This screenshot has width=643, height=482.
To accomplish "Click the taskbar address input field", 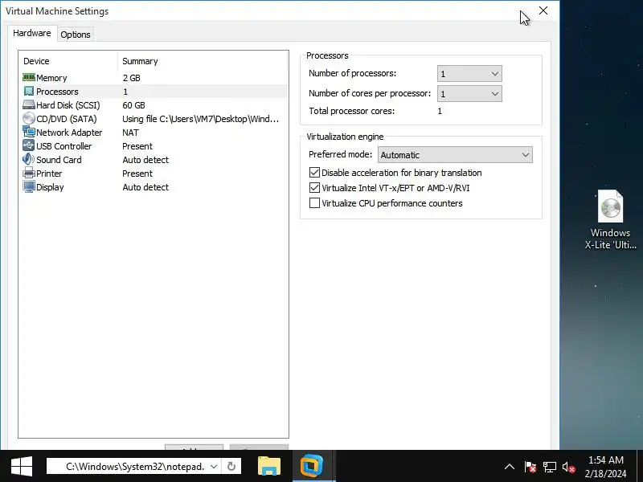I will [x=135, y=467].
